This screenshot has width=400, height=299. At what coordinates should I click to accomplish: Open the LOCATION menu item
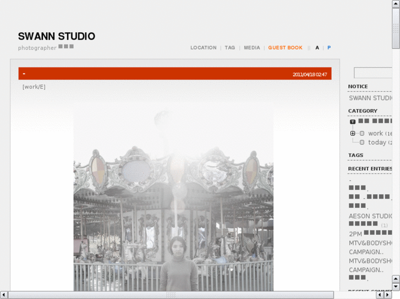point(204,48)
